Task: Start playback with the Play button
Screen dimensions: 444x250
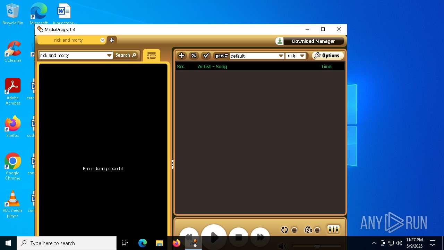Action: point(214,237)
